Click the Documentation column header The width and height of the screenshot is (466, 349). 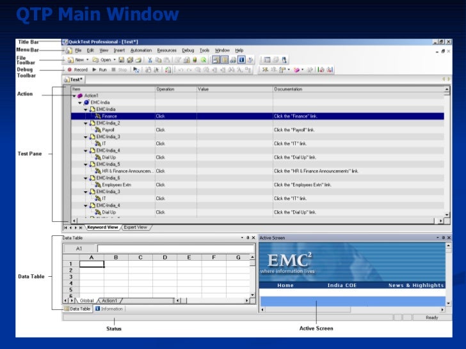coord(358,89)
